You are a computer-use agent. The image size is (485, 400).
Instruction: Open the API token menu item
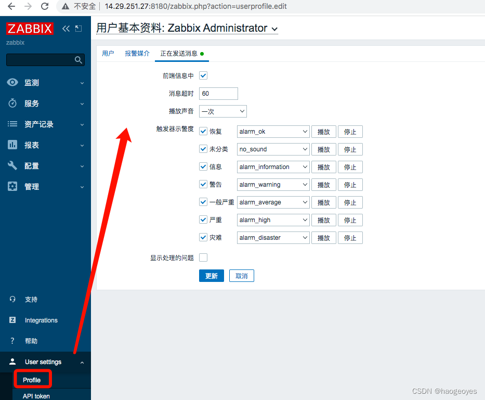click(x=36, y=396)
